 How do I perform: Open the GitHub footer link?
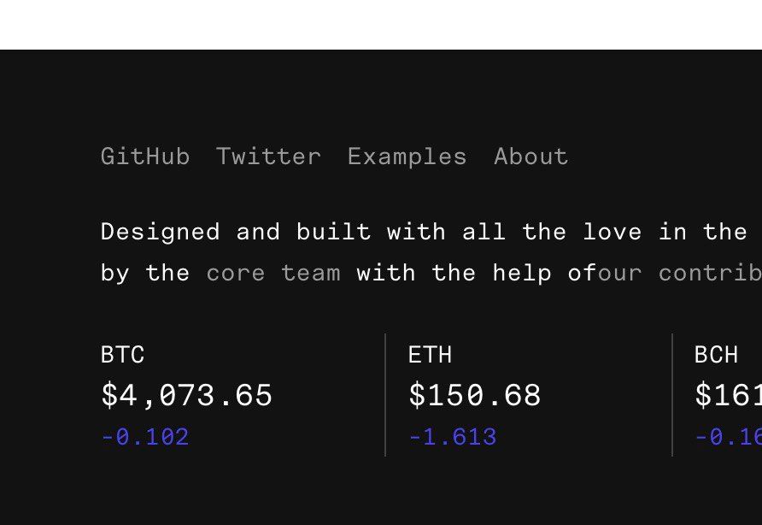pos(145,156)
